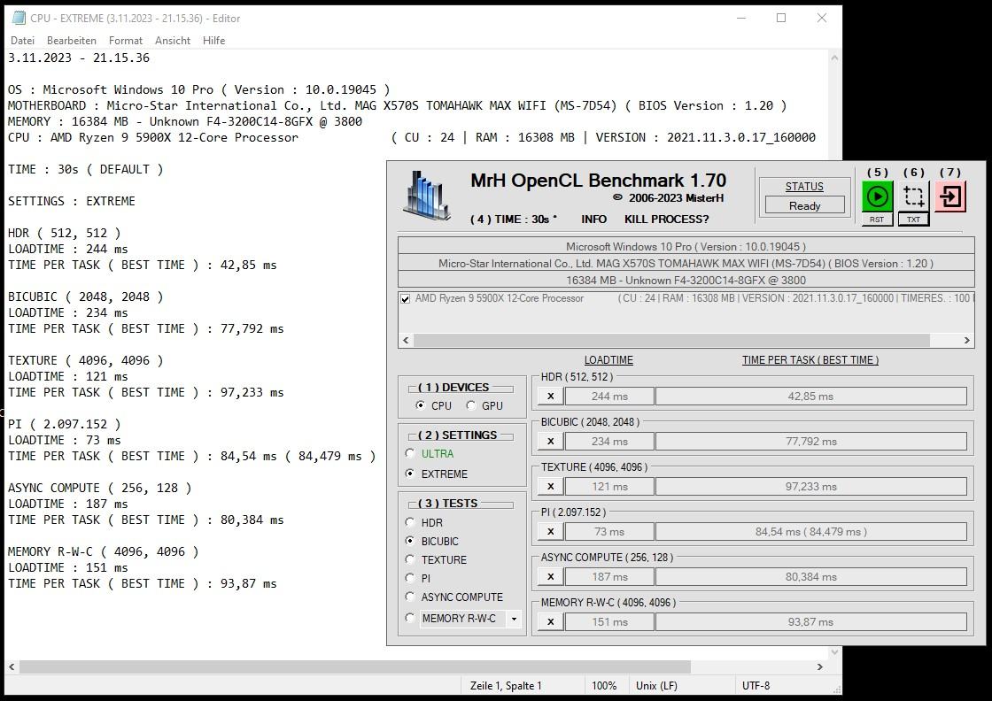Click the Editor scroll-left arrow at bottom
992x701 pixels.
click(12, 666)
